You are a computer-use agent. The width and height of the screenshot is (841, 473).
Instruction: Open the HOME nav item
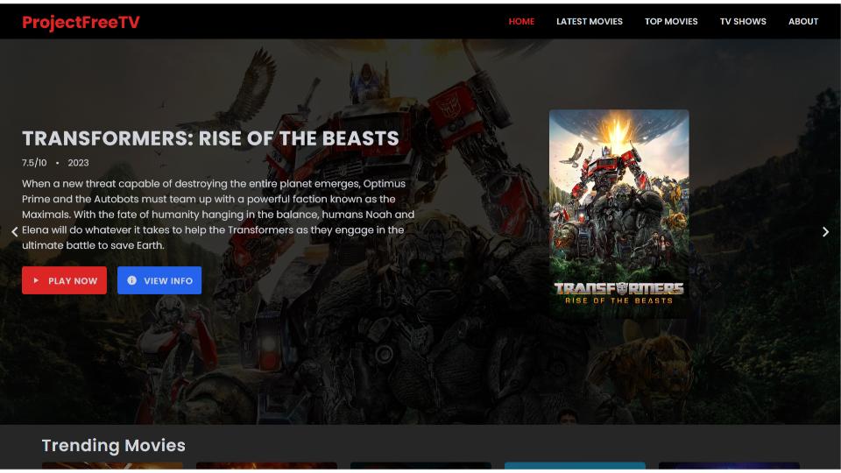521,21
